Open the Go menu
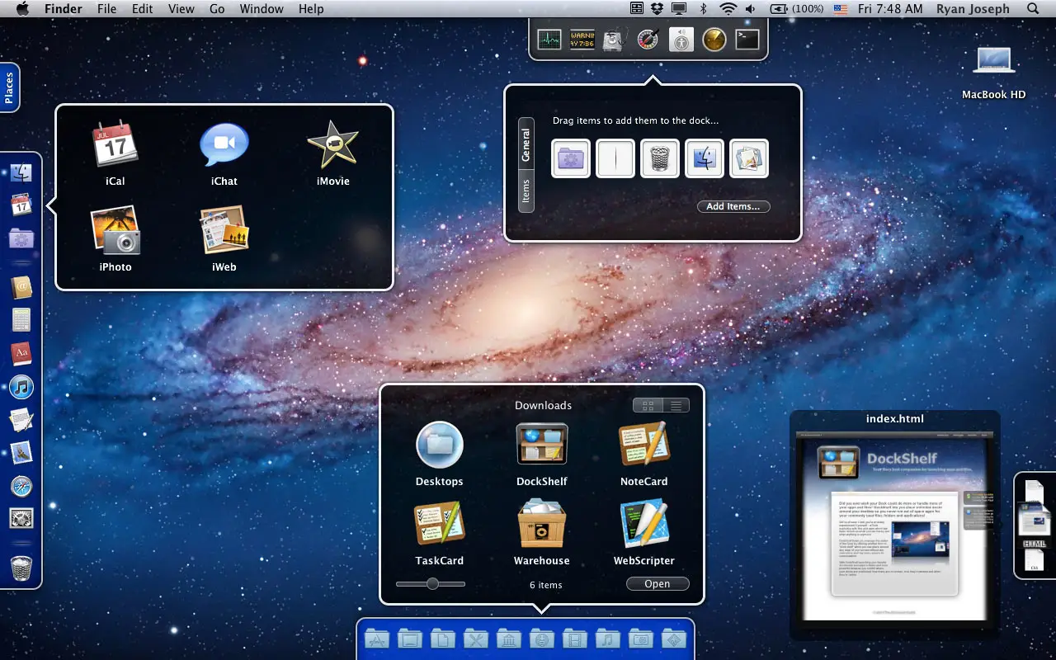The width and height of the screenshot is (1056, 660). (217, 8)
